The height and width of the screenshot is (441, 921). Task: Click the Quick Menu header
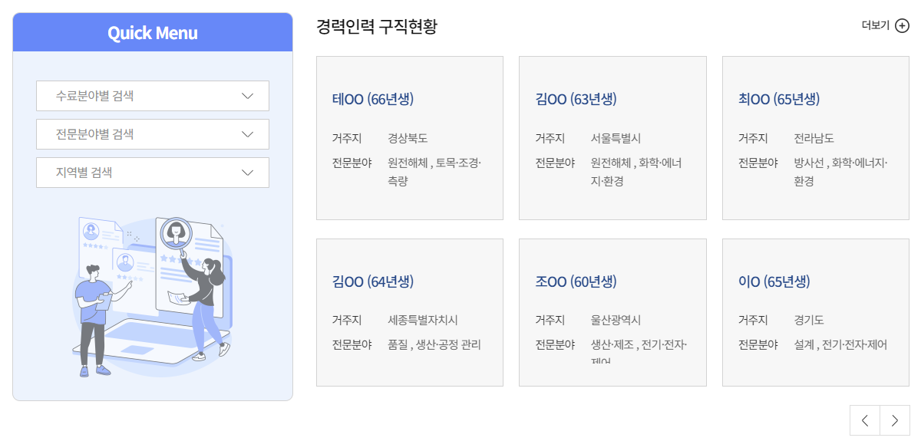tap(153, 33)
